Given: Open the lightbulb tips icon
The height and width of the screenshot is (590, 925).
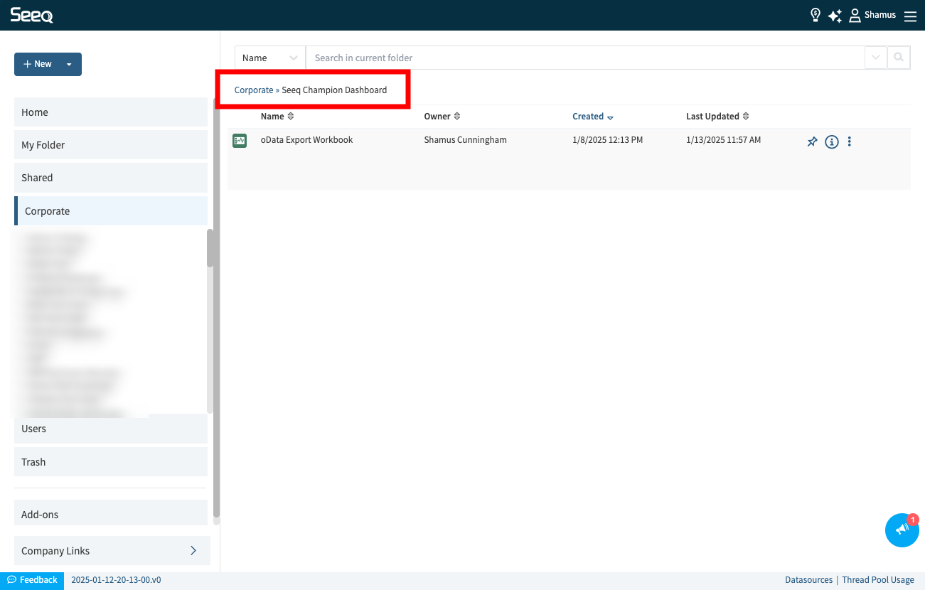Looking at the screenshot, I should tap(816, 15).
